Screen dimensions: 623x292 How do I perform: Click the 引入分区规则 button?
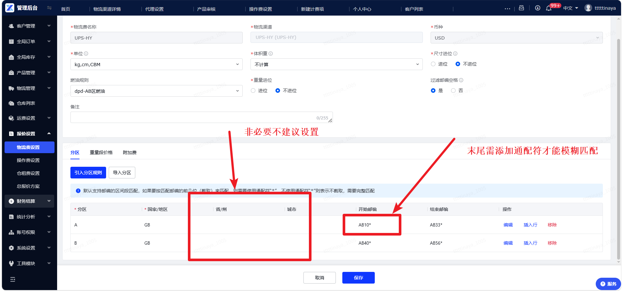pyautogui.click(x=88, y=173)
